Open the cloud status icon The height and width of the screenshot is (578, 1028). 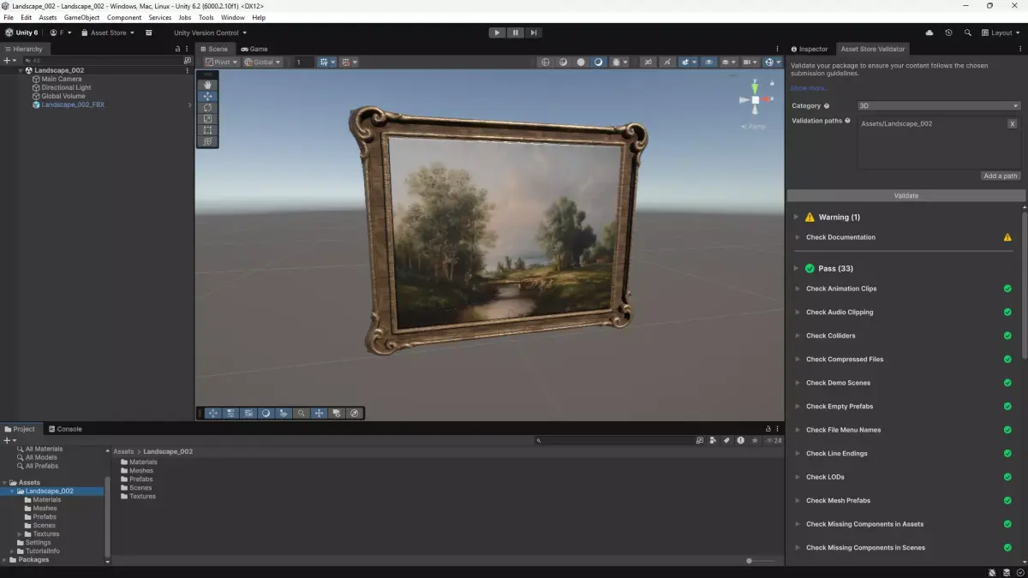929,33
